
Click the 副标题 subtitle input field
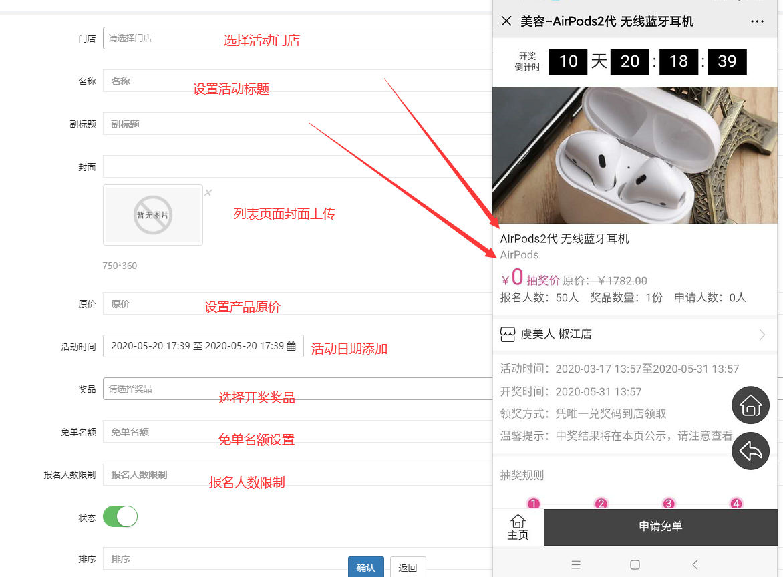tap(297, 124)
